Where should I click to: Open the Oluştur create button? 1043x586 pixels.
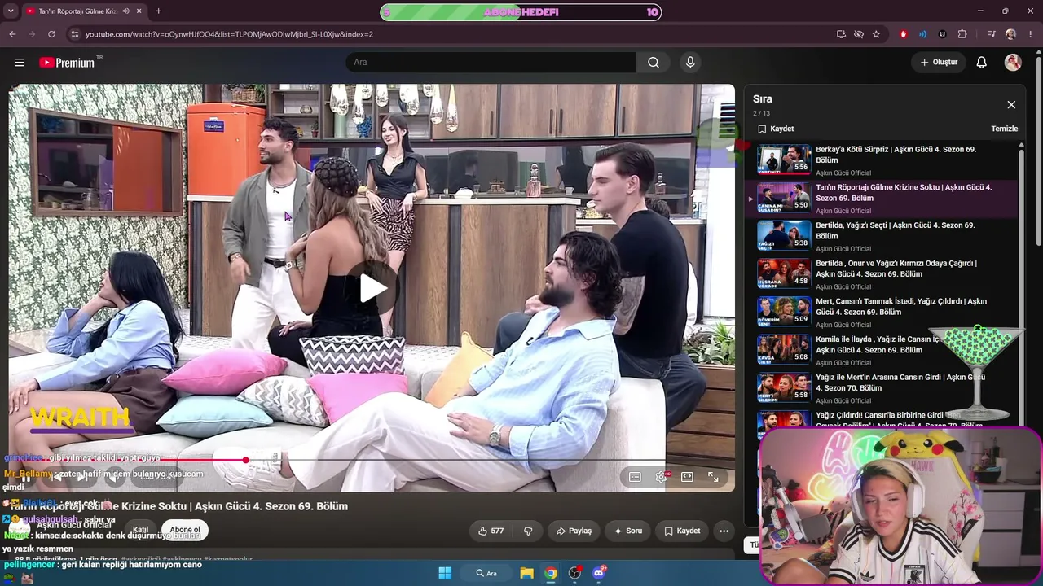(939, 63)
